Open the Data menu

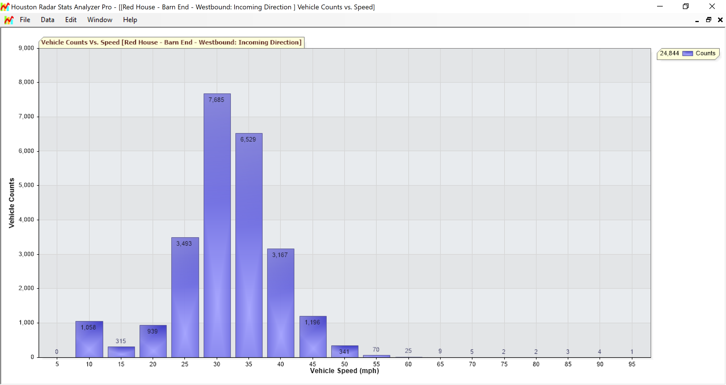point(47,20)
